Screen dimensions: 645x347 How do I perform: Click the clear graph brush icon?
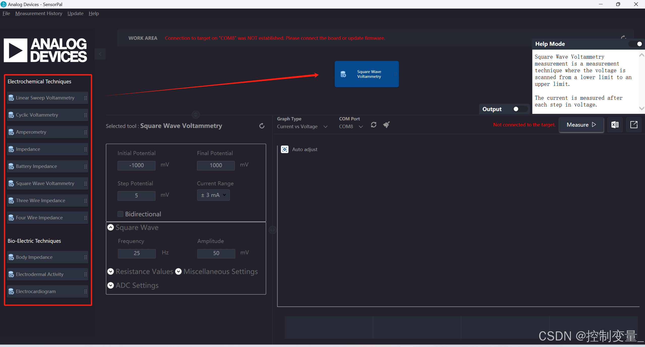pos(386,125)
